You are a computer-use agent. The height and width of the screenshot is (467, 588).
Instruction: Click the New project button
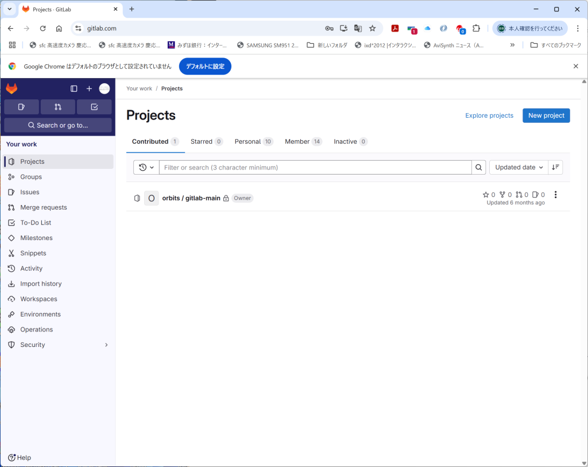pos(546,115)
